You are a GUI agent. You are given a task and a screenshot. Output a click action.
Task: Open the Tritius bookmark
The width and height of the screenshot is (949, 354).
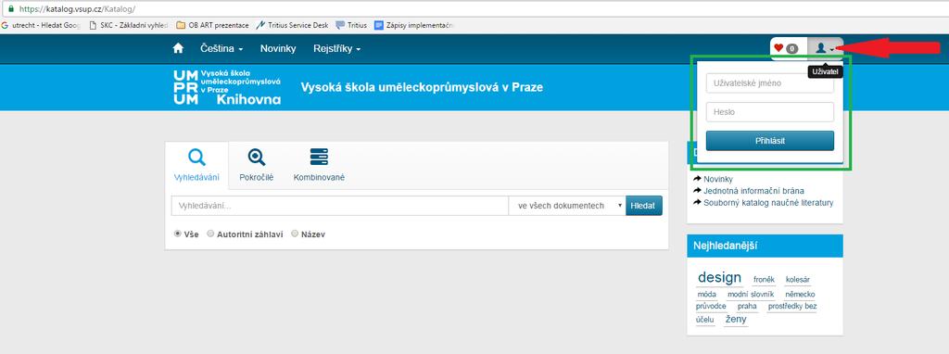(351, 25)
